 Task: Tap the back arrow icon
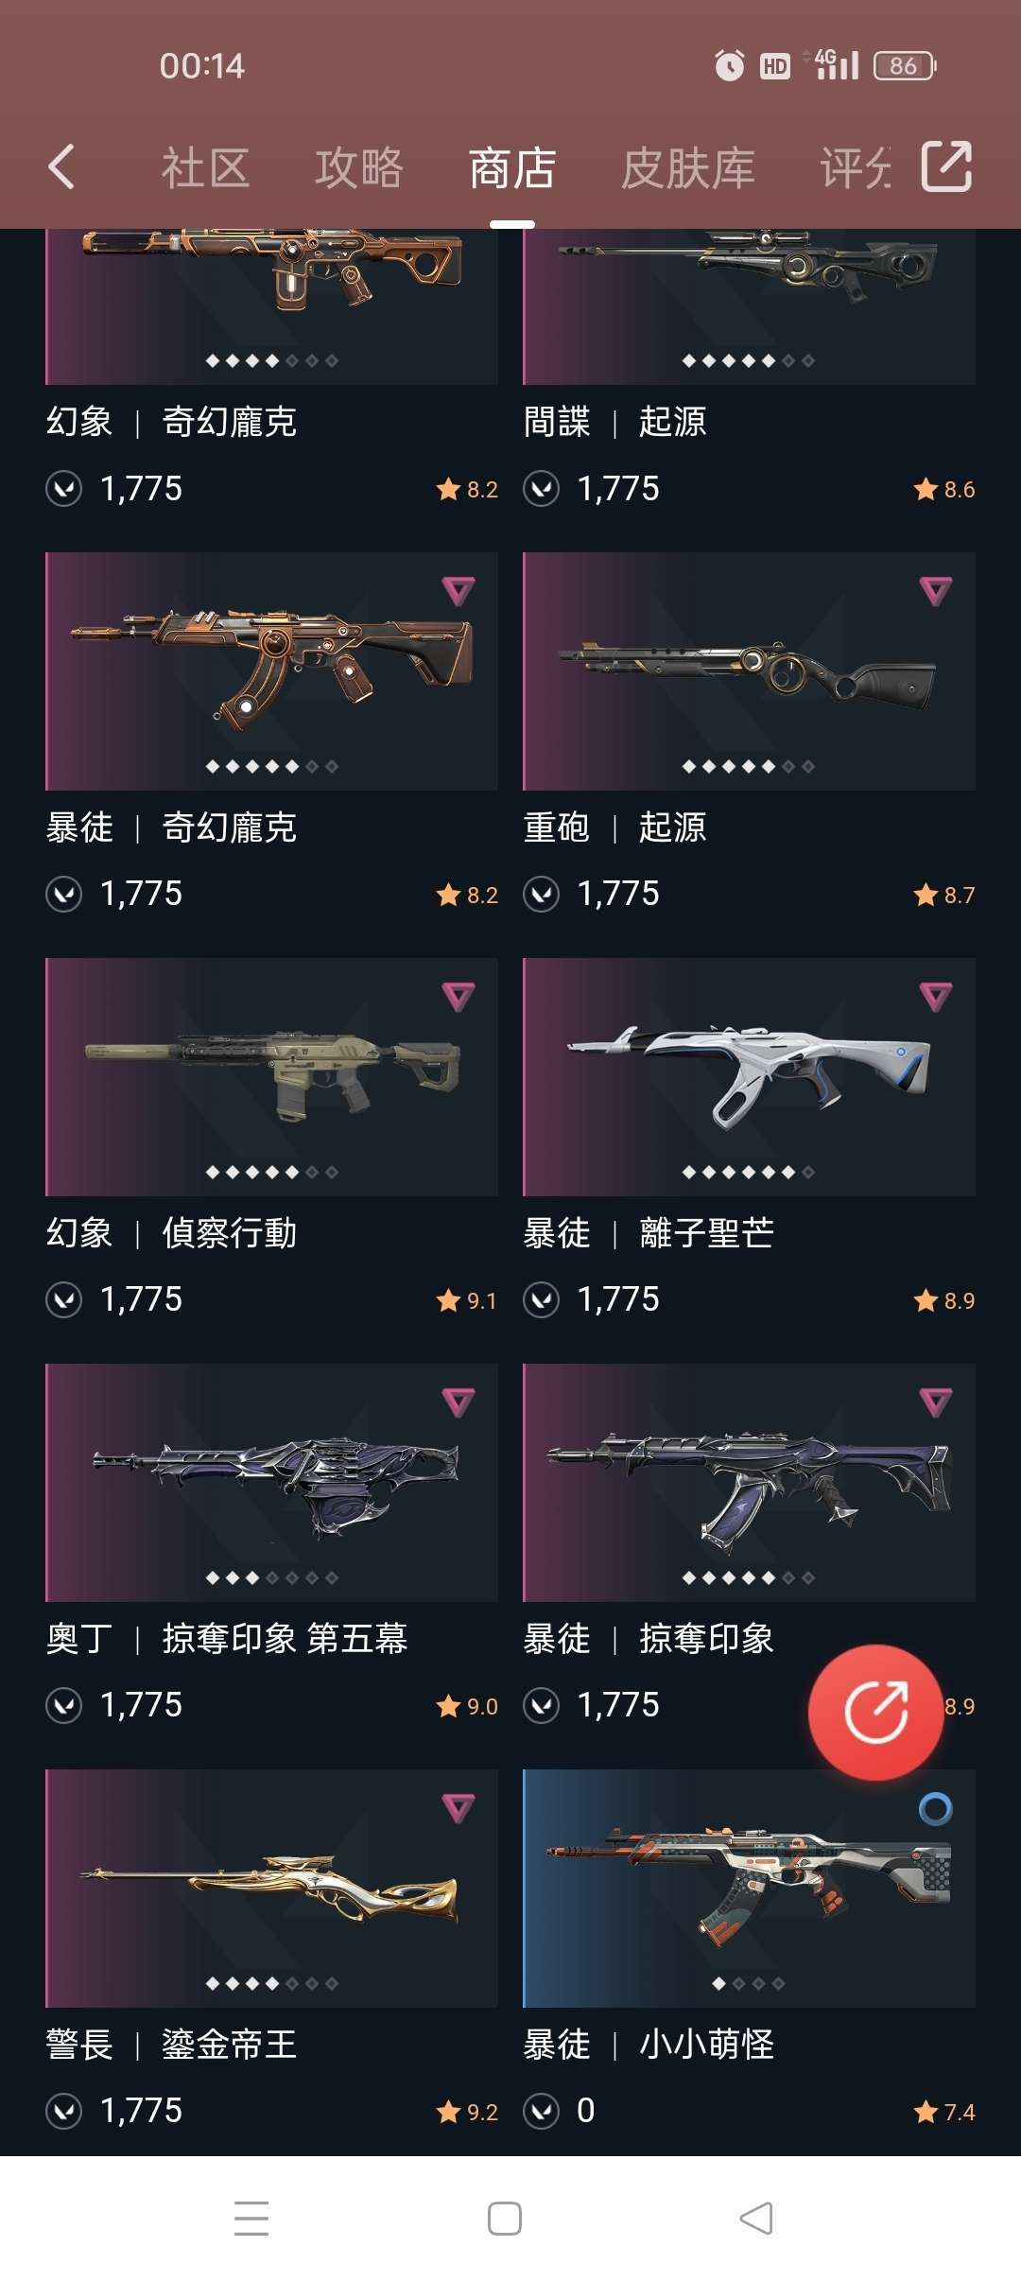(62, 167)
